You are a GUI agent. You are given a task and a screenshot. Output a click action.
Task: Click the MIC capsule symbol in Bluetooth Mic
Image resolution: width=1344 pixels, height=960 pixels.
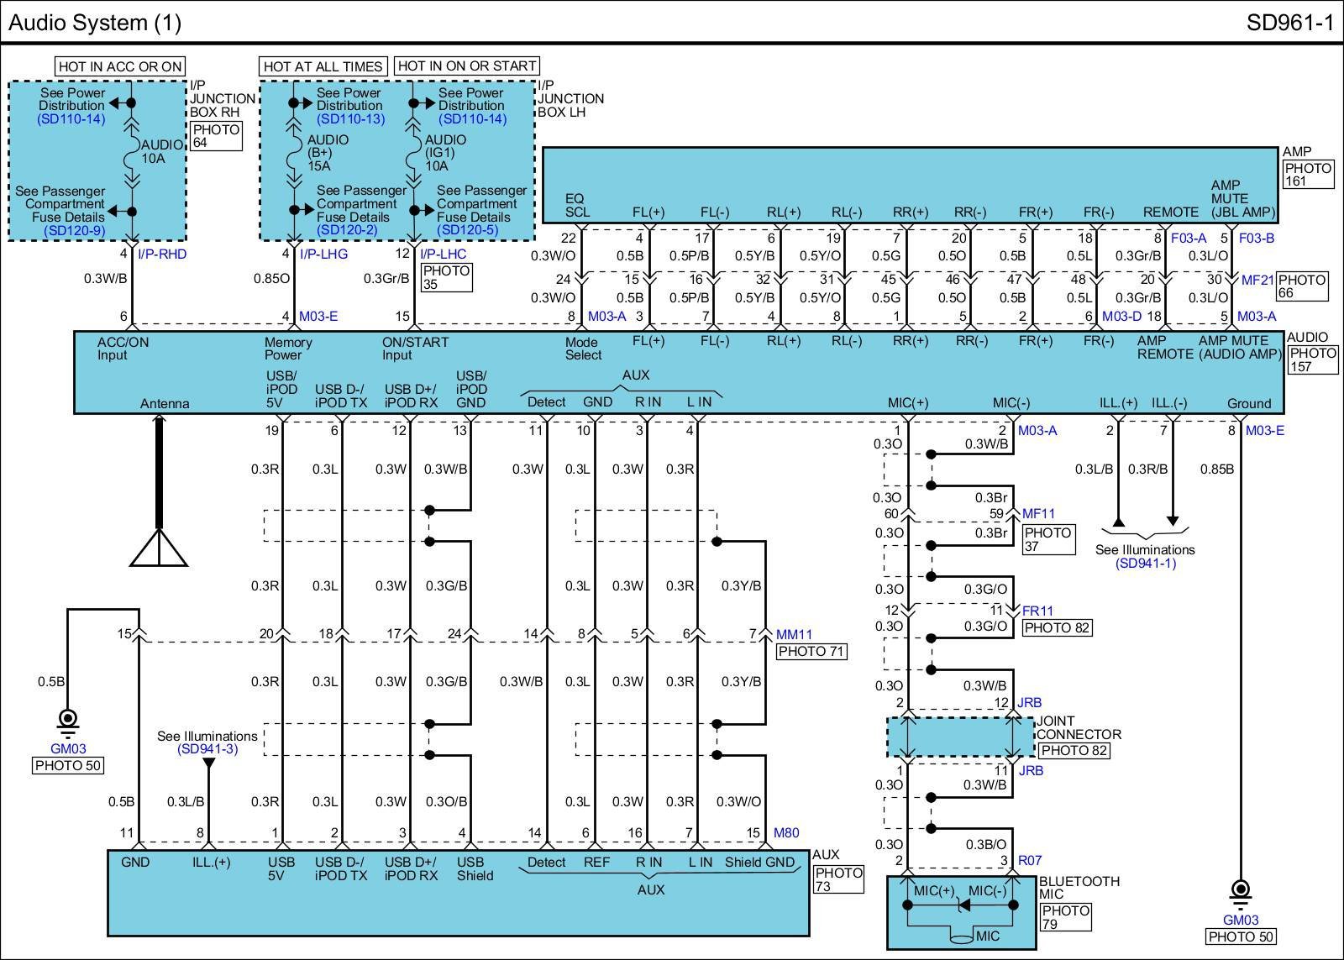(960, 935)
